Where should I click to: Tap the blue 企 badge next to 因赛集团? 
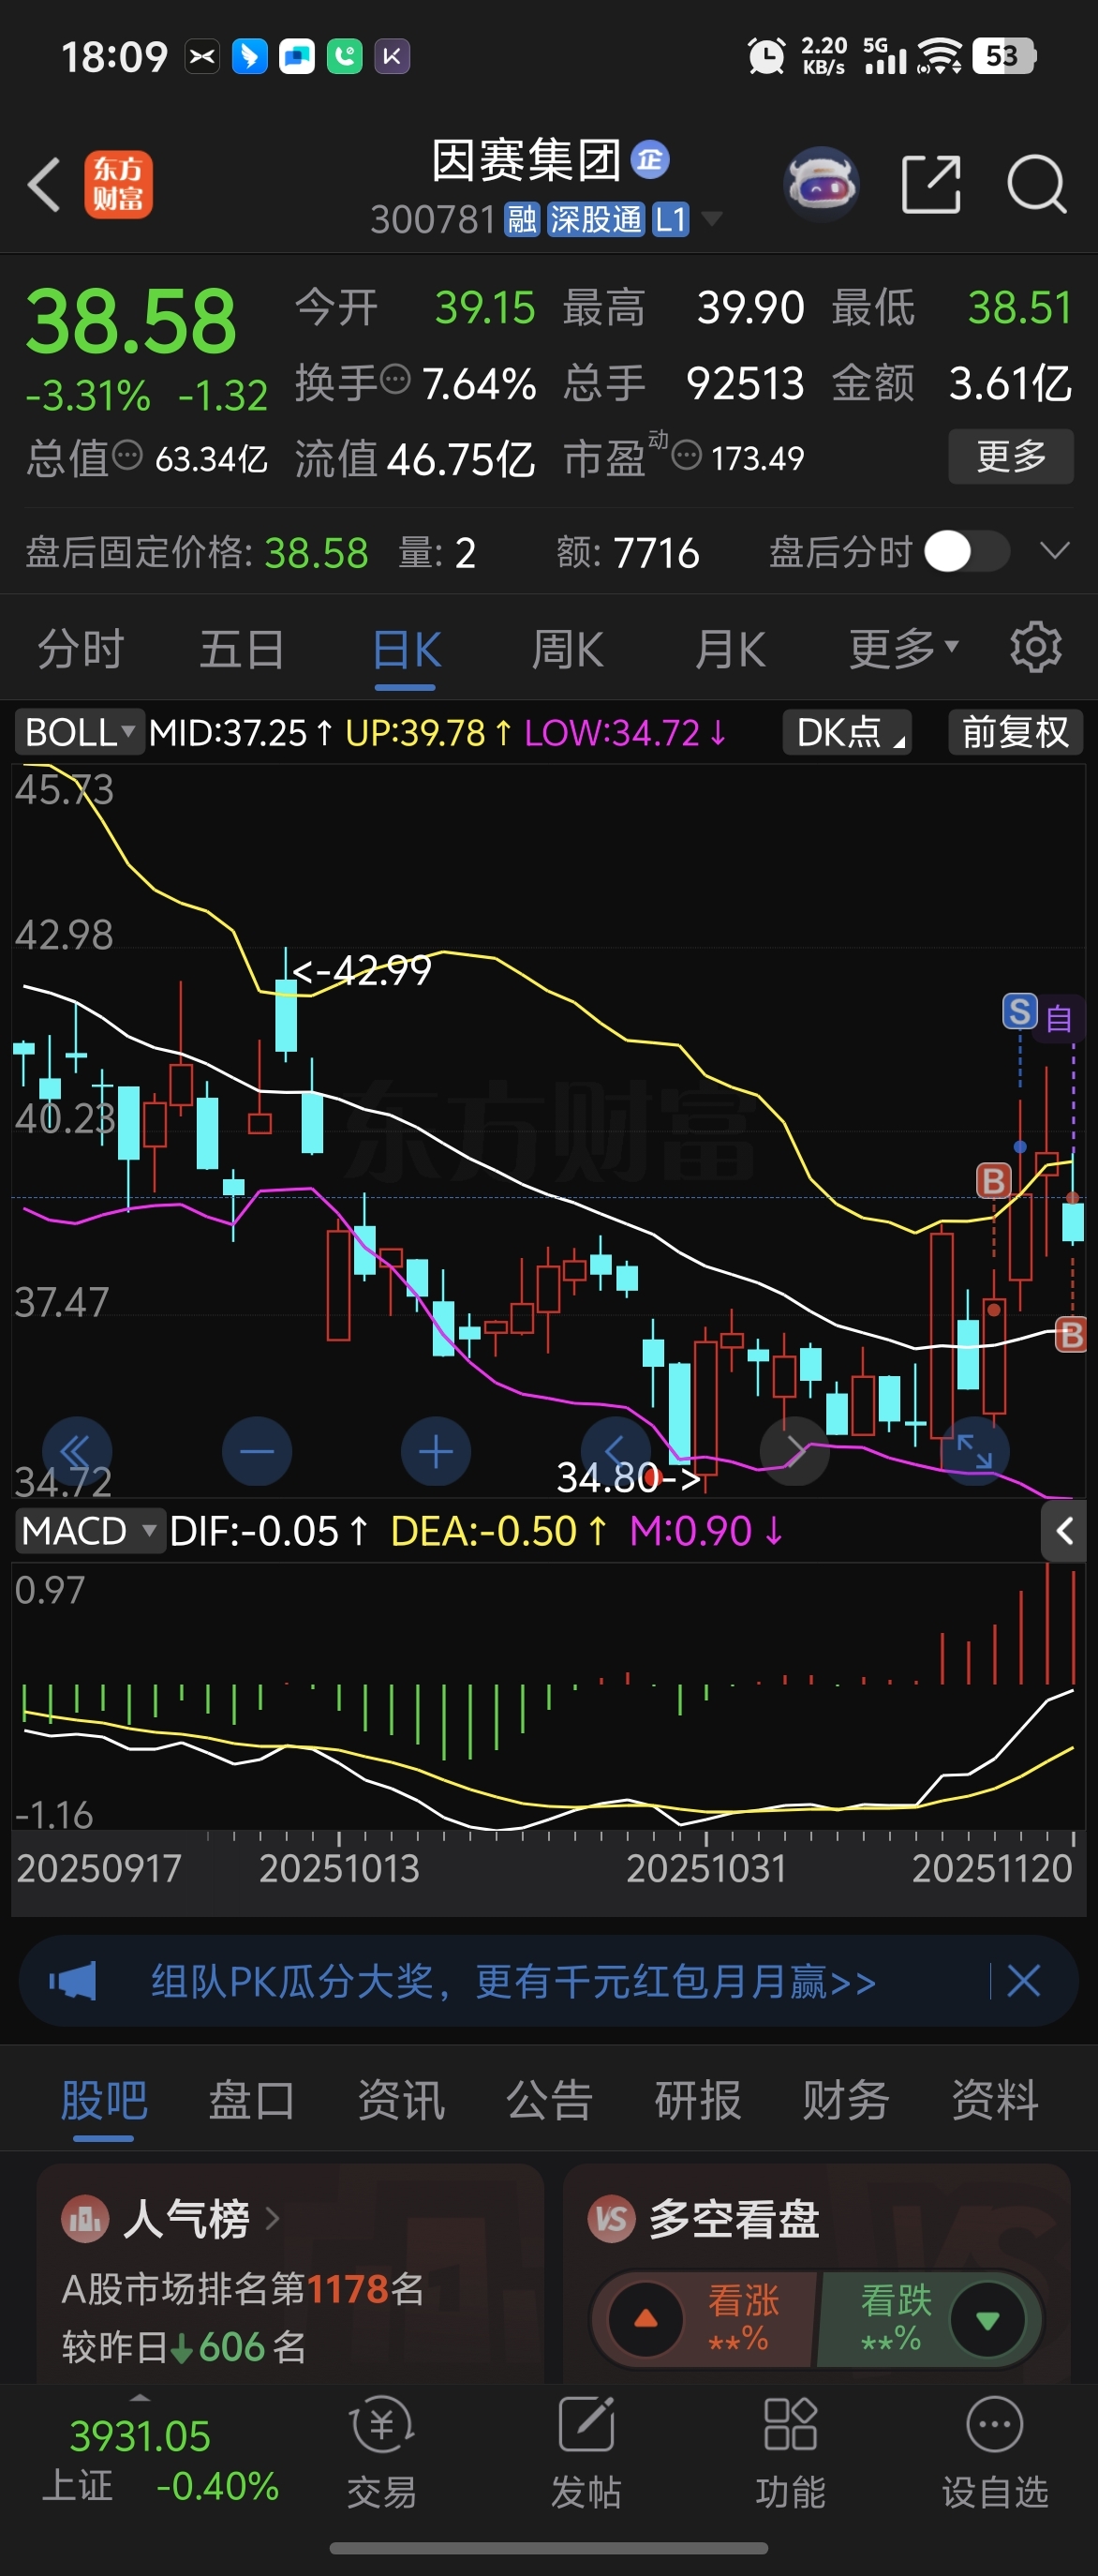[x=650, y=159]
